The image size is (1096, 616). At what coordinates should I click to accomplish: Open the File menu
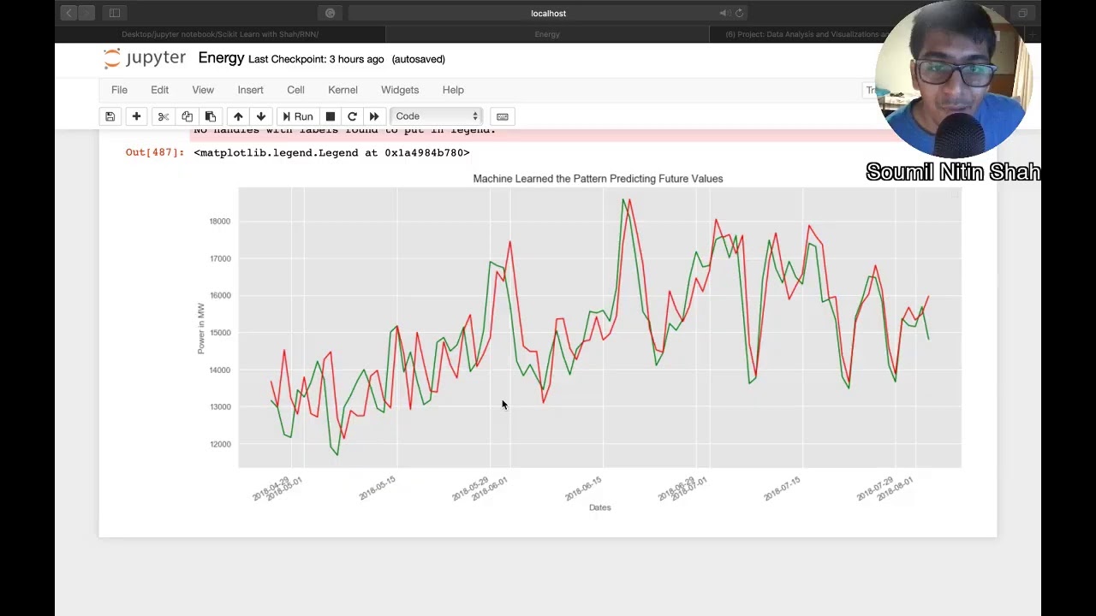[119, 90]
